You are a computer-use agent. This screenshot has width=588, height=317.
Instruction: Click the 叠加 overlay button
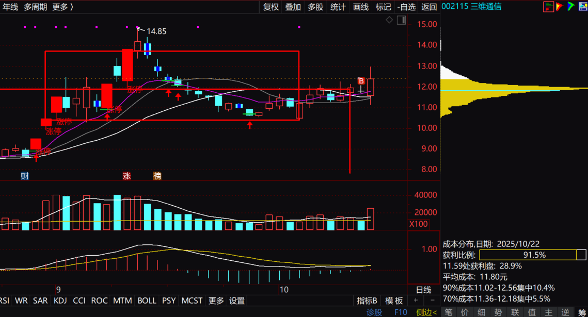[293, 7]
